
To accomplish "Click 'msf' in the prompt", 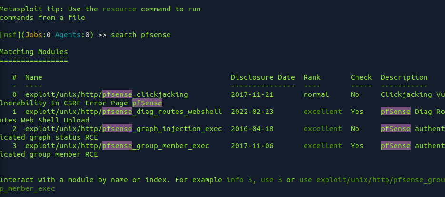I will (x=10, y=35).
